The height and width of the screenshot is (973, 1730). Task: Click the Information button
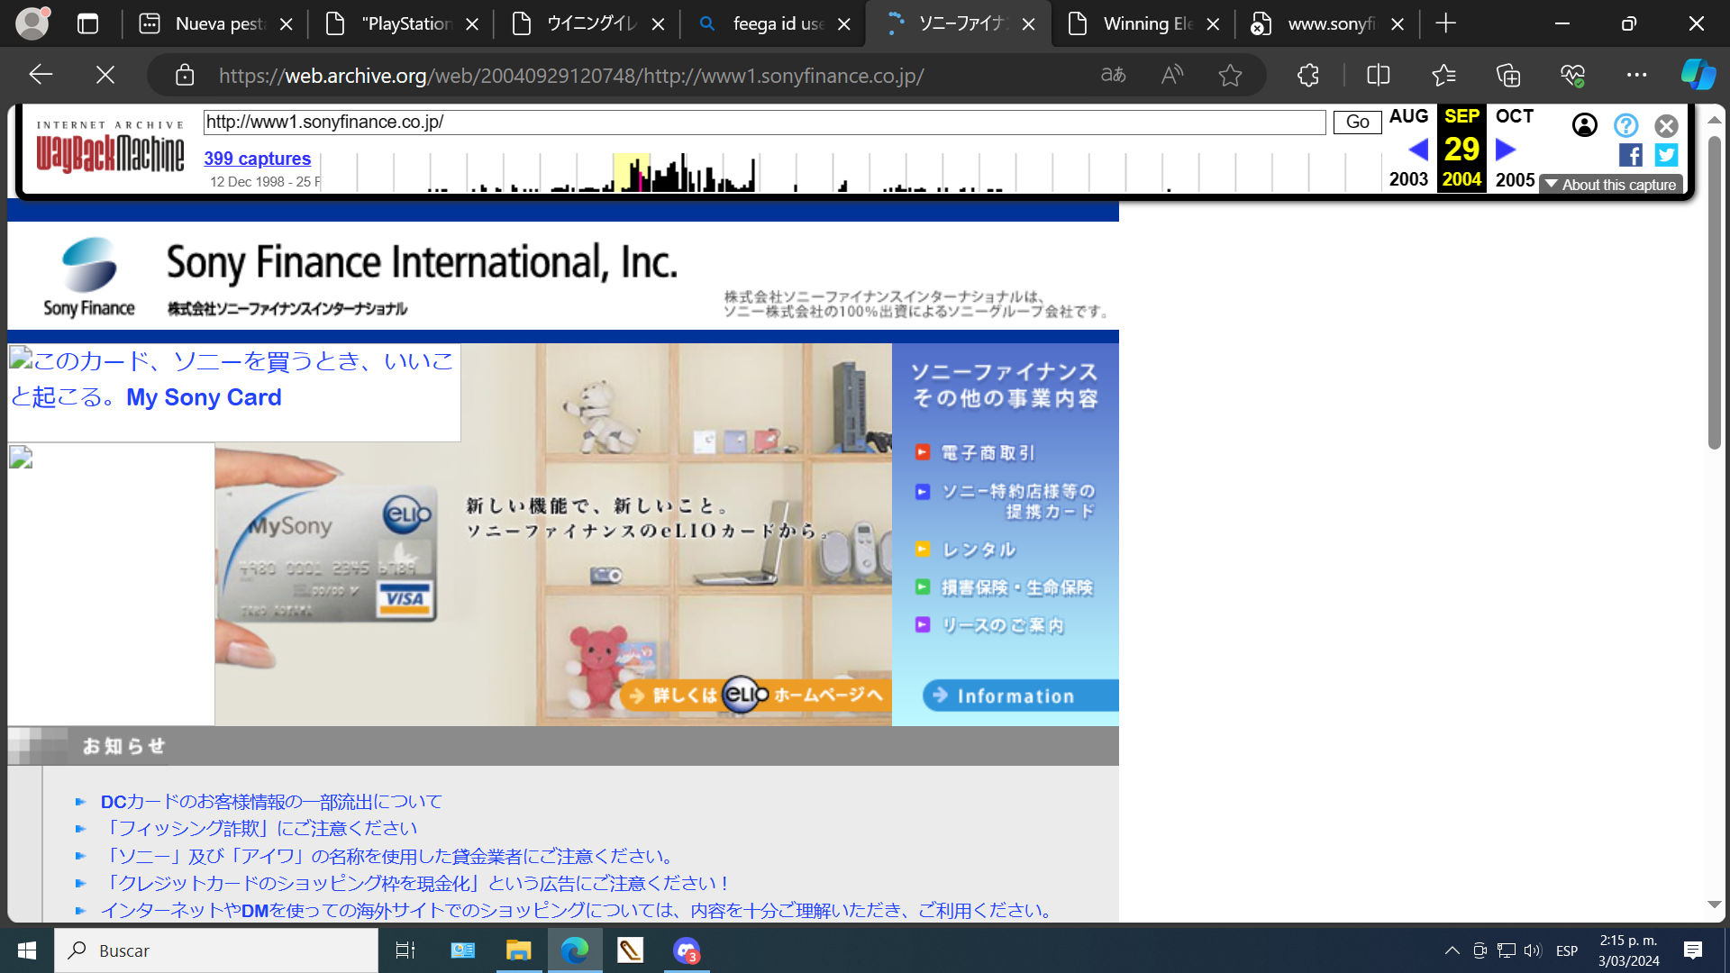tap(1020, 696)
